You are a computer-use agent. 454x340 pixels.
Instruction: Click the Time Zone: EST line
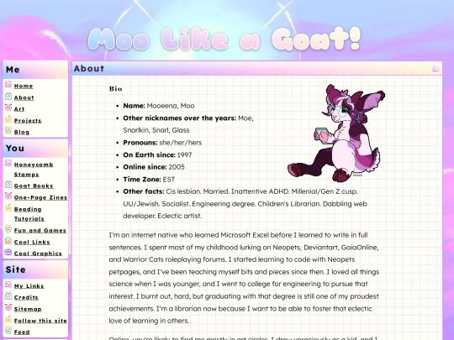(x=149, y=180)
